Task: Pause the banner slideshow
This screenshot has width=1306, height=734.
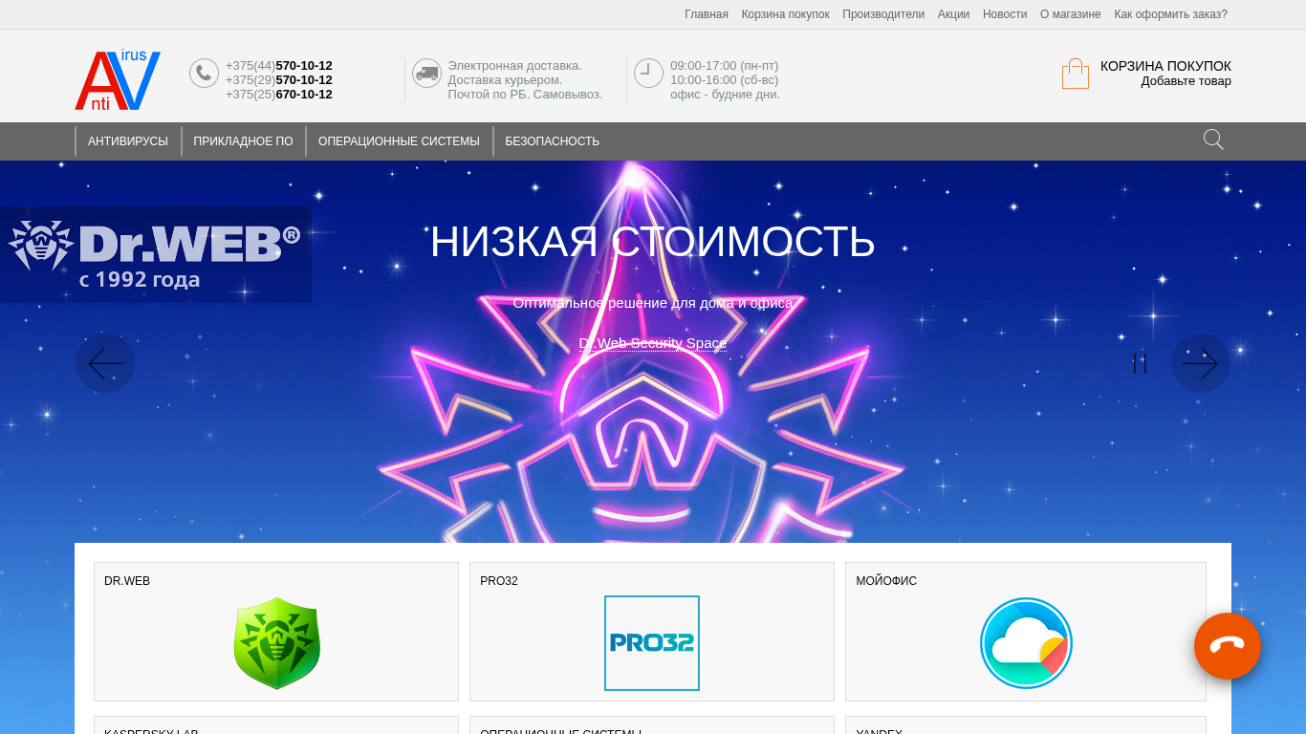Action: coord(1140,363)
